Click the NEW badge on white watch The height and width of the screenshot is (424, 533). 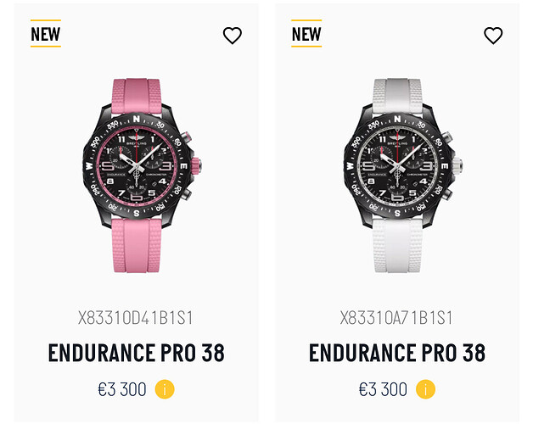pos(306,34)
